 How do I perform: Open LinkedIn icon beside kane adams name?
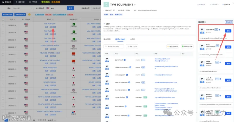126,107
